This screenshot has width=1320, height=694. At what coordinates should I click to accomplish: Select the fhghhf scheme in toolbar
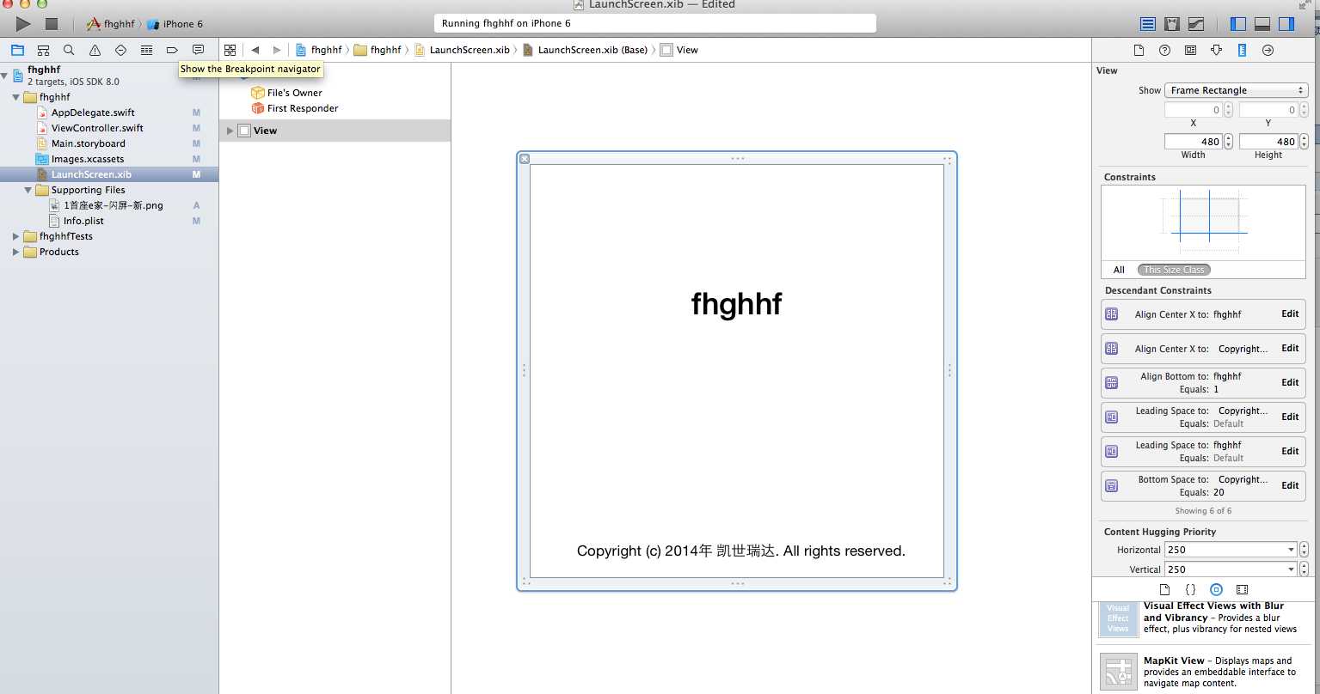[x=110, y=24]
